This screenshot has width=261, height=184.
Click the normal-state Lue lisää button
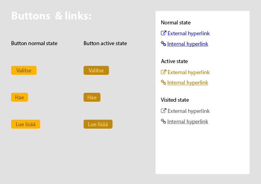coord(26,124)
